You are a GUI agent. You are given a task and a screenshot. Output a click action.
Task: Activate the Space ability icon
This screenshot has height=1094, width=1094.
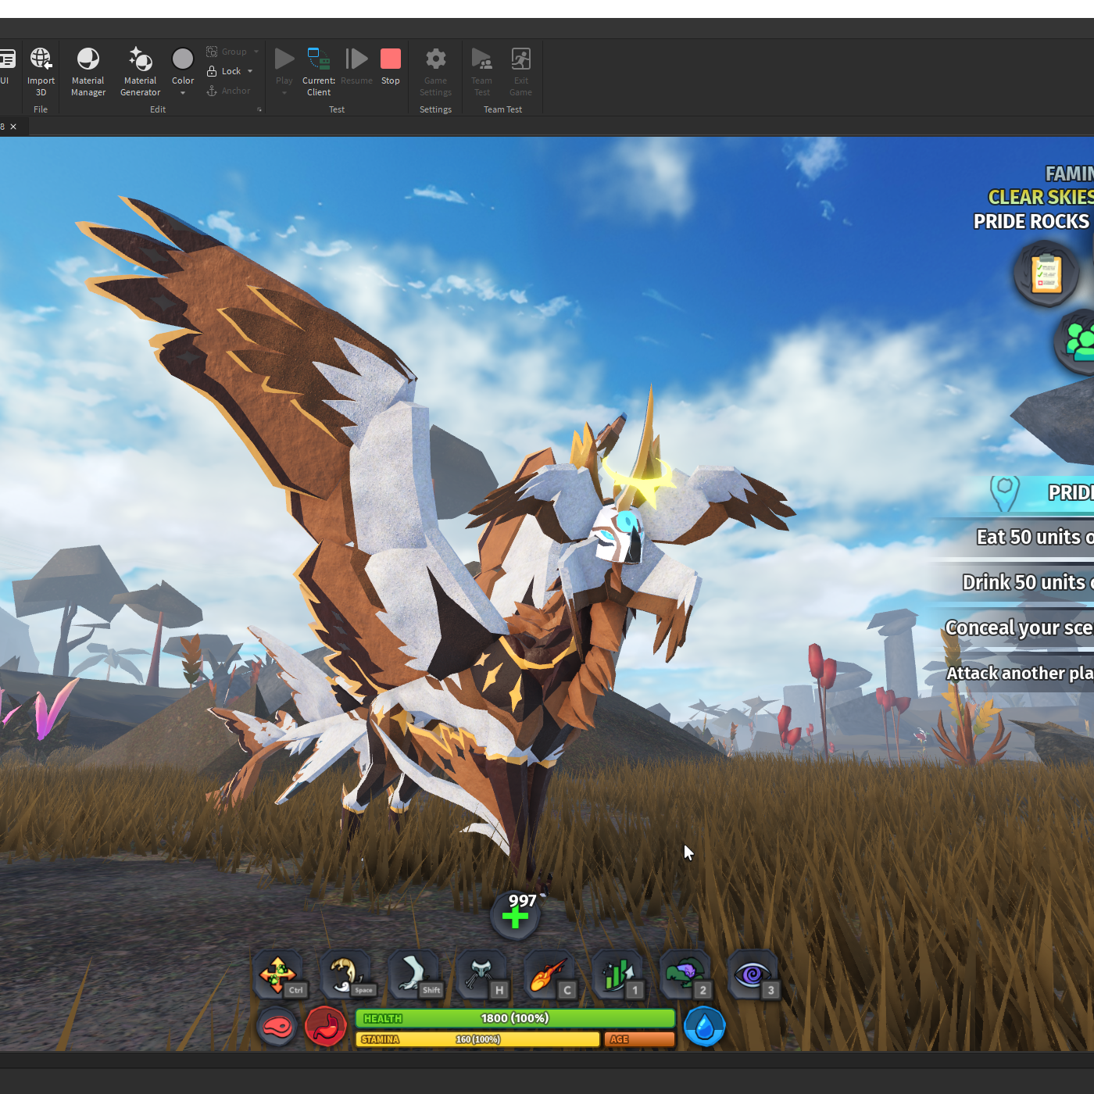[347, 975]
